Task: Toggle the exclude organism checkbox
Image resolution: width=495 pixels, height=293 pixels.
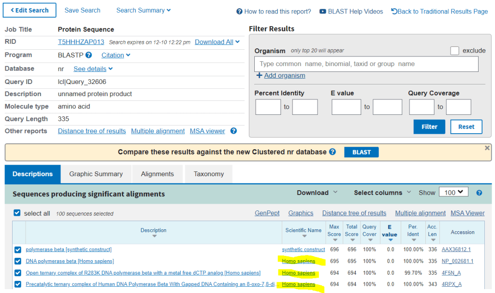Action: [x=454, y=51]
